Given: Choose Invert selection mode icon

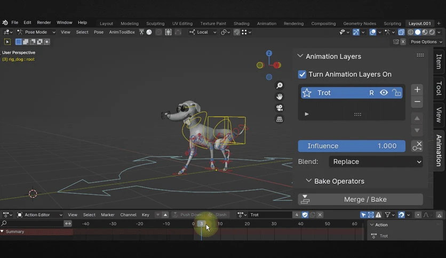Looking at the screenshot, I should [40, 42].
